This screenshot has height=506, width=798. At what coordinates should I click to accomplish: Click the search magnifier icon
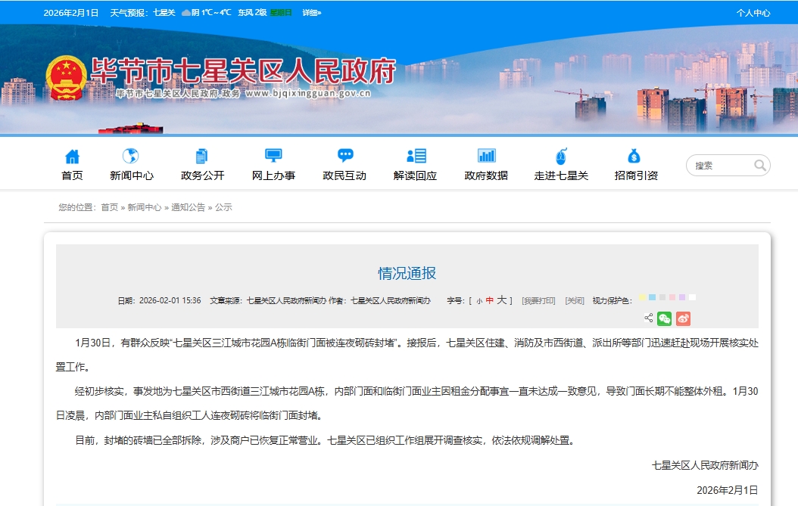(x=760, y=166)
